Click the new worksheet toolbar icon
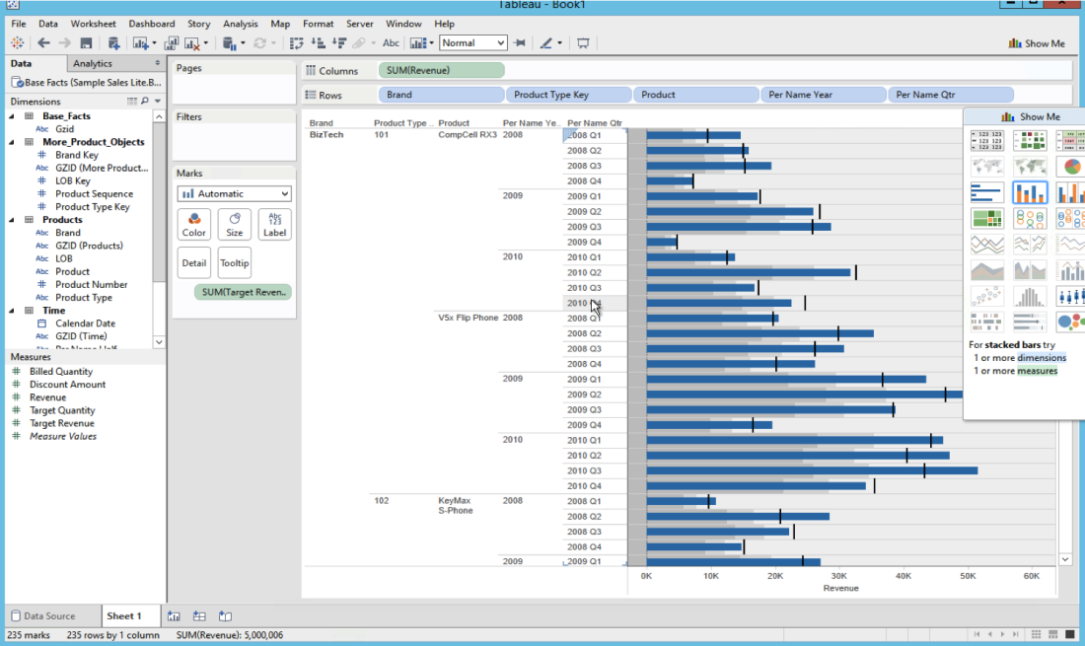This screenshot has width=1085, height=646. coord(140,42)
